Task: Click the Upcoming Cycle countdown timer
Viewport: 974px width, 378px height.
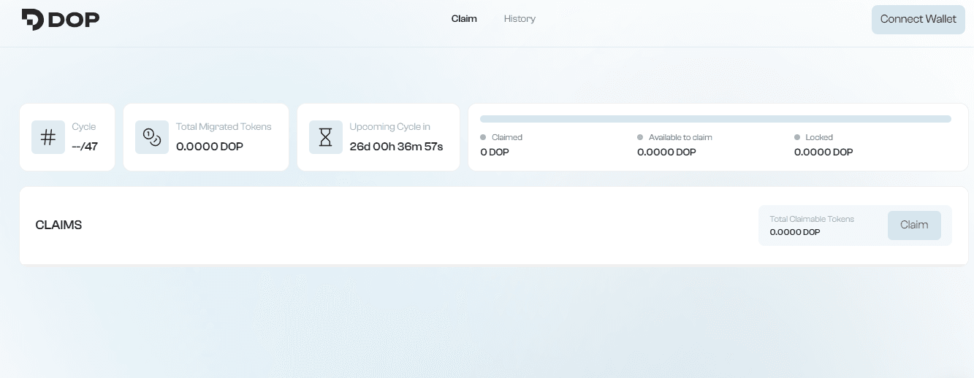Action: (396, 147)
